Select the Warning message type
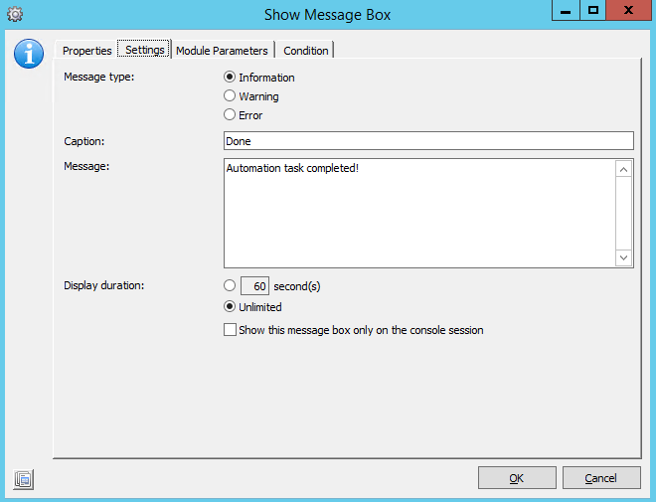Viewport: 656px width, 502px height. pos(230,96)
